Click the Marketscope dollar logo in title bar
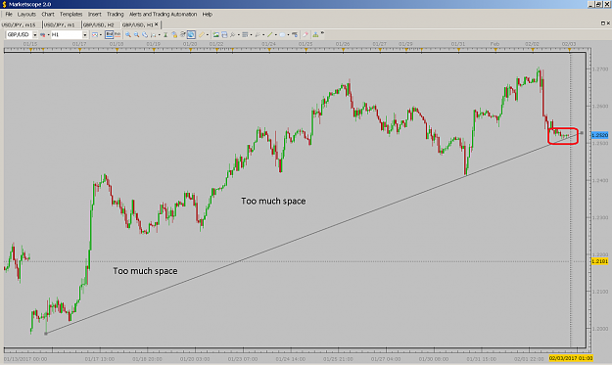Screen dimensions: 612x365 click(x=4, y=4)
